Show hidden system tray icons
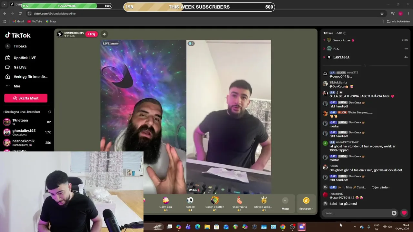 point(355,227)
